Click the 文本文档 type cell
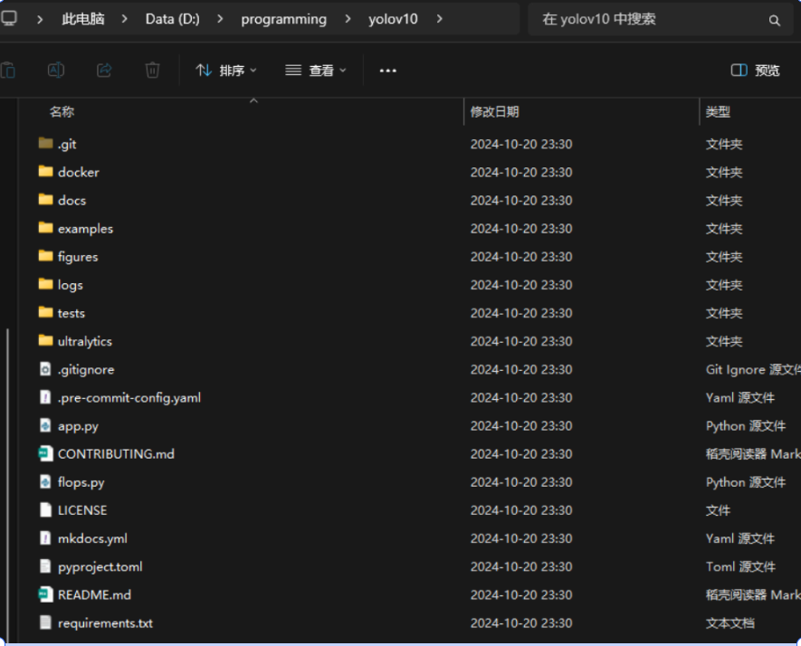 coord(730,623)
